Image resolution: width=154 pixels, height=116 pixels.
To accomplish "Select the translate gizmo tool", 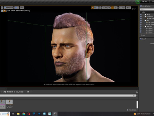I will point(92,8).
